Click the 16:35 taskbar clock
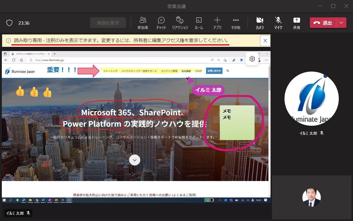 coord(258,200)
